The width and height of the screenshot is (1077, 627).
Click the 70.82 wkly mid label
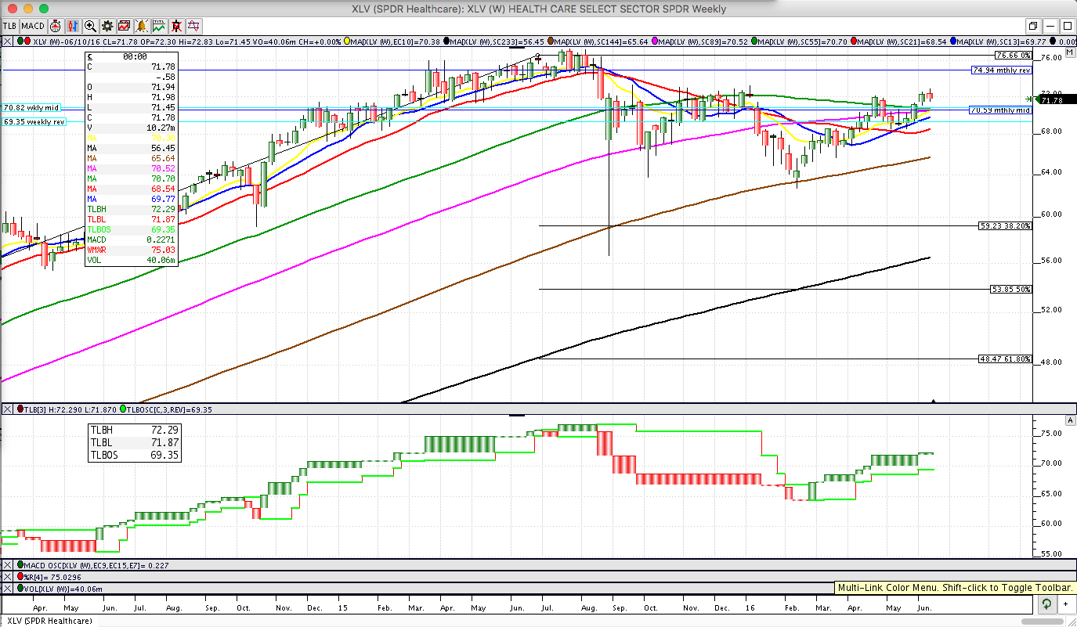click(x=31, y=107)
